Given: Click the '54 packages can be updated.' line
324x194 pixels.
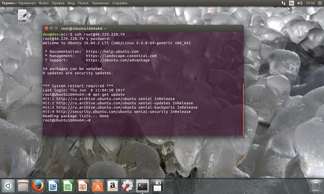Looking at the screenshot, I should [73, 69].
